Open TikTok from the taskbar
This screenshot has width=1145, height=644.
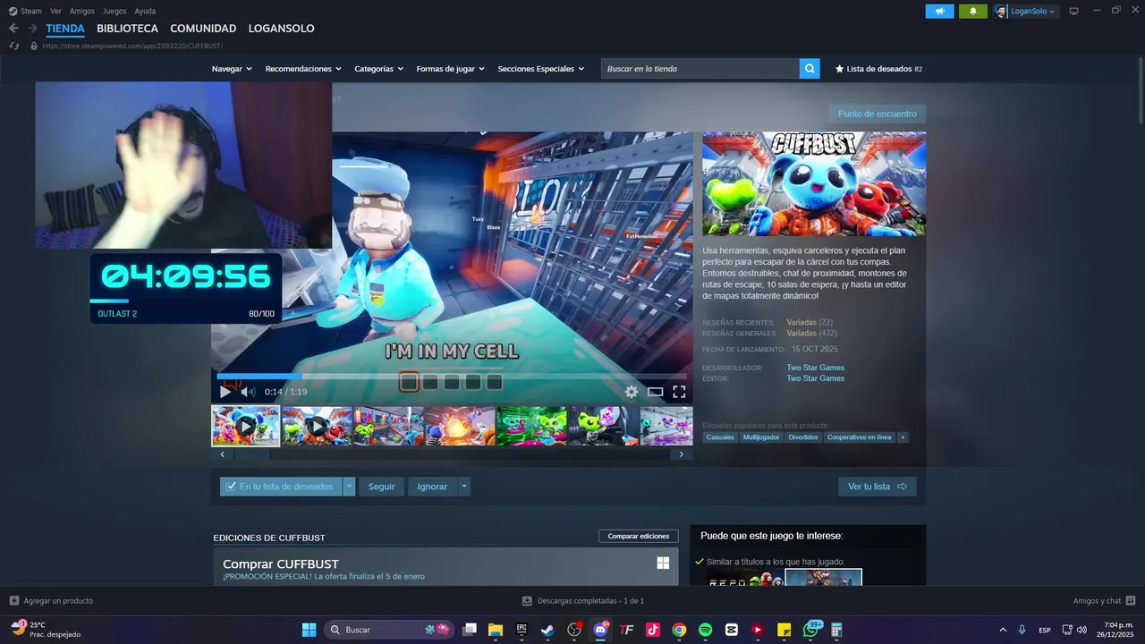coord(653,630)
